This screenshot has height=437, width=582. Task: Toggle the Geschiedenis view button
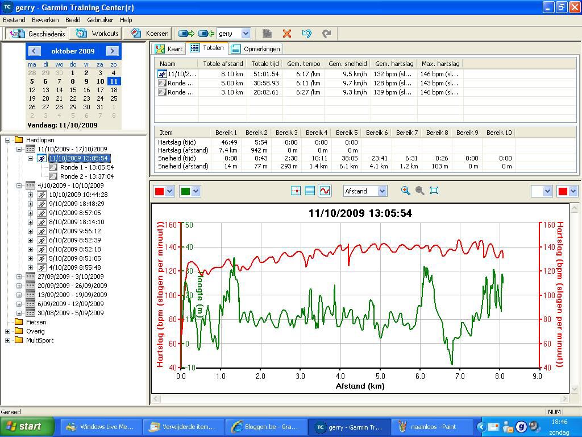(38, 34)
